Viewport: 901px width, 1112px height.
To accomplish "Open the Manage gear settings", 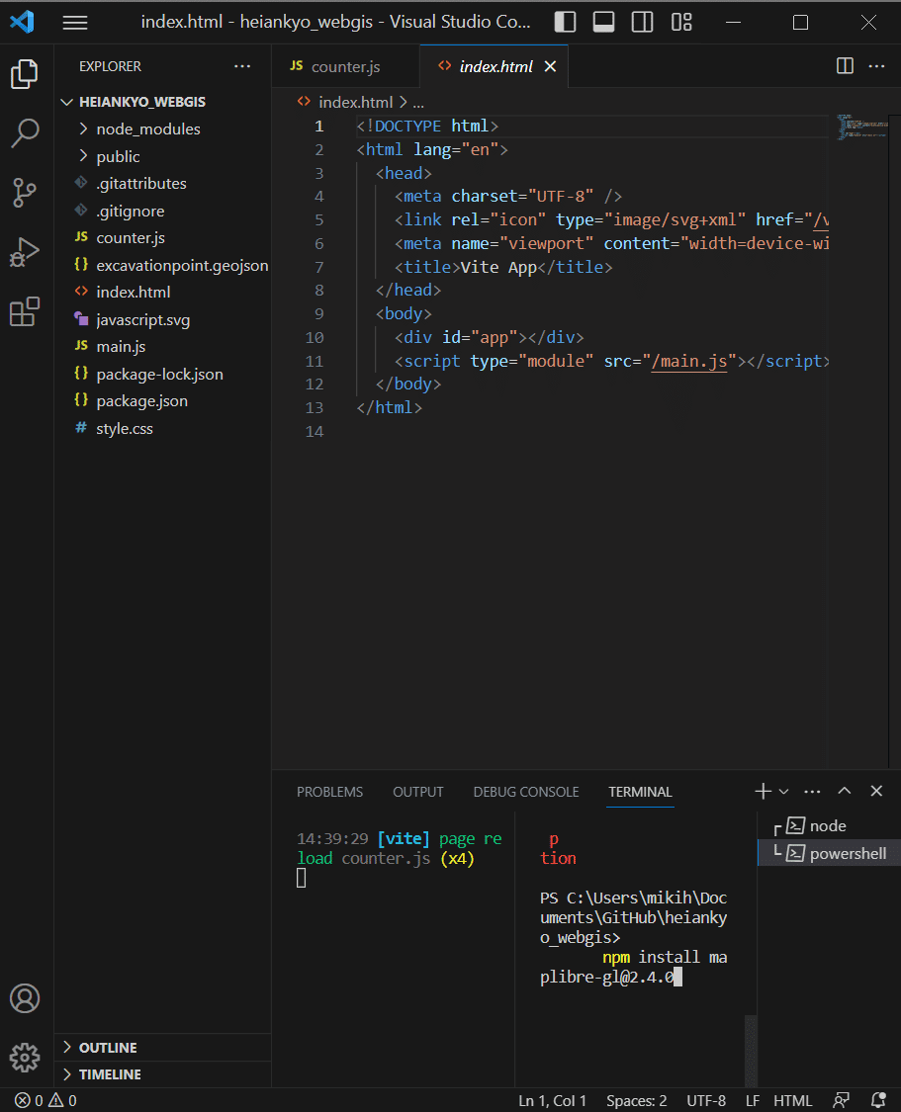I will tap(25, 1057).
